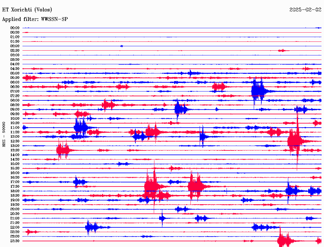Click the 07:00 time label
This screenshot has height=247, width=324.
(15, 92)
